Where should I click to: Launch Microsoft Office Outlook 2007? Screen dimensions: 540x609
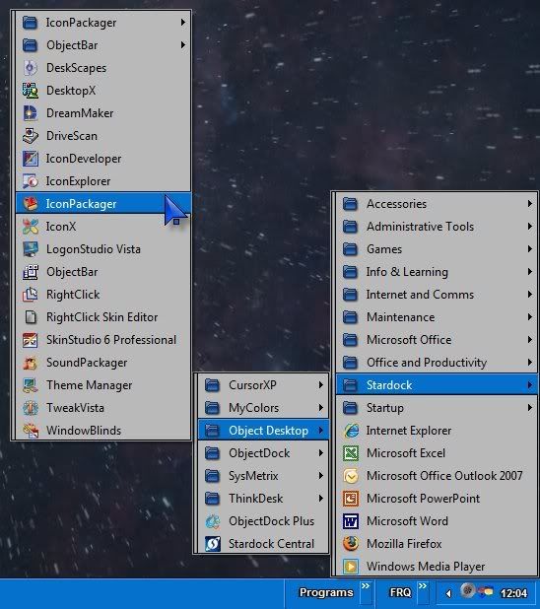437,476
